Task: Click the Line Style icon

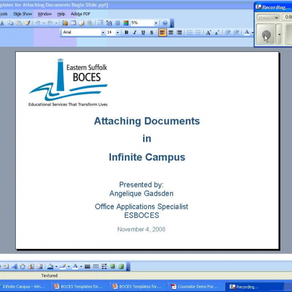Action: (88, 266)
